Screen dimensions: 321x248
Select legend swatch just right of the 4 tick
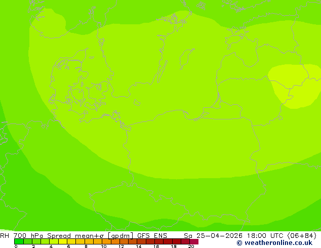click(x=54, y=241)
